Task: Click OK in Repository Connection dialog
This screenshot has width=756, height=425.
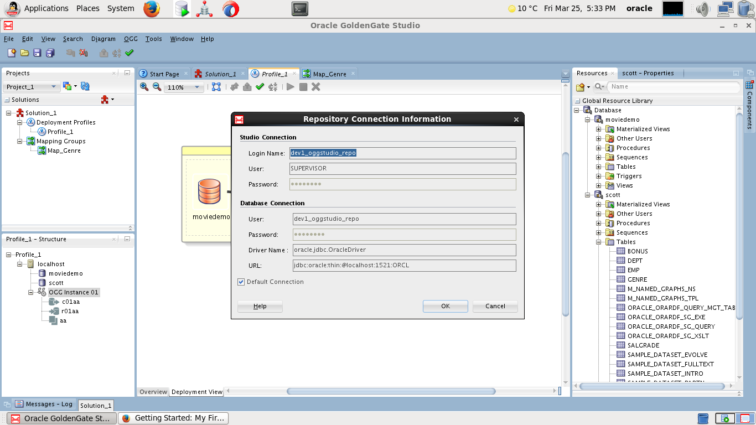Action: coord(446,306)
